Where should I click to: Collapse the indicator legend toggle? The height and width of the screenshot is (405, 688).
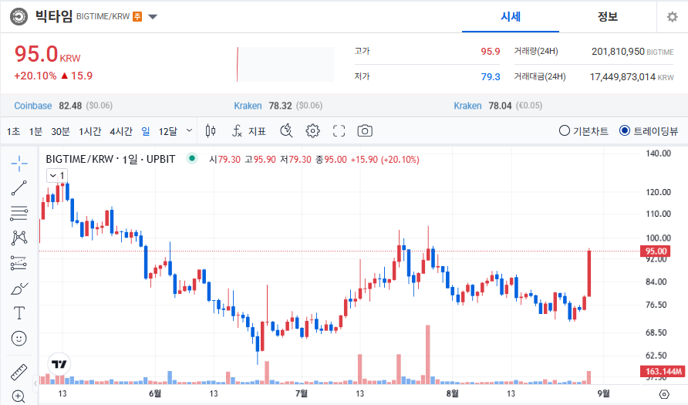click(x=57, y=176)
